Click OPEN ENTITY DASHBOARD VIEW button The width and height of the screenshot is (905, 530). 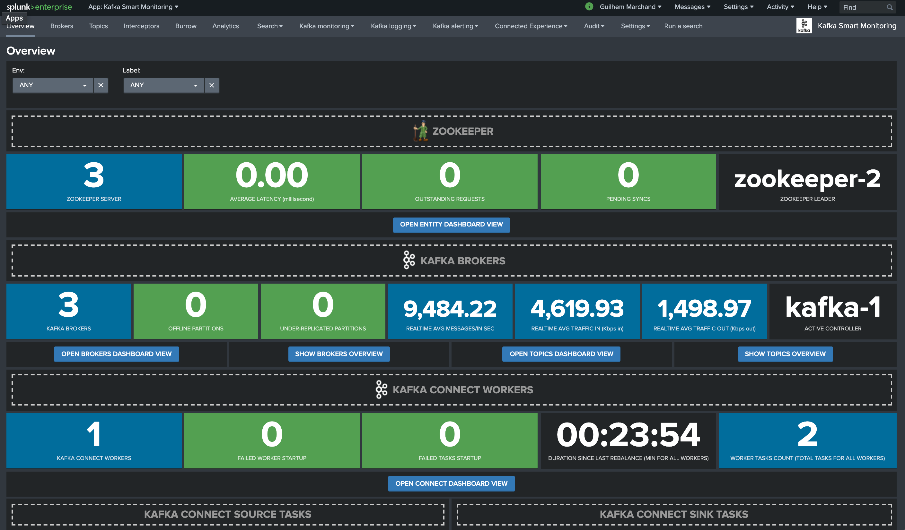pos(452,225)
